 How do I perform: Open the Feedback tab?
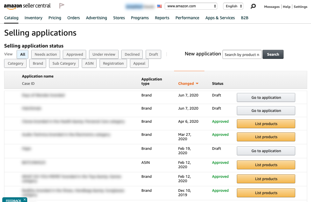[13, 201]
